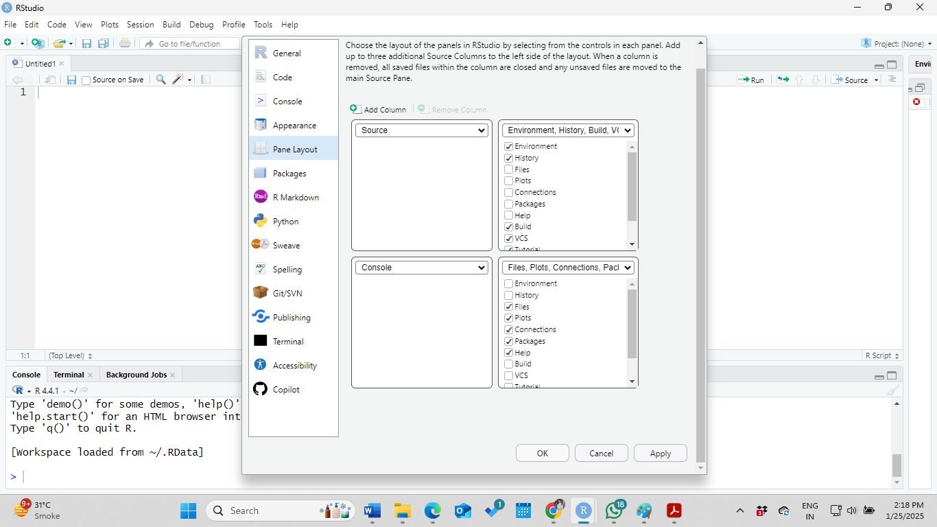
Task: Click the Cancel button
Action: [602, 453]
